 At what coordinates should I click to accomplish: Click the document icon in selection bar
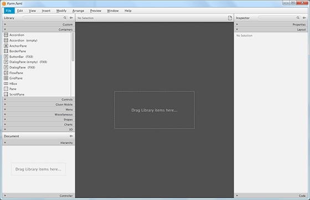click(x=230, y=18)
